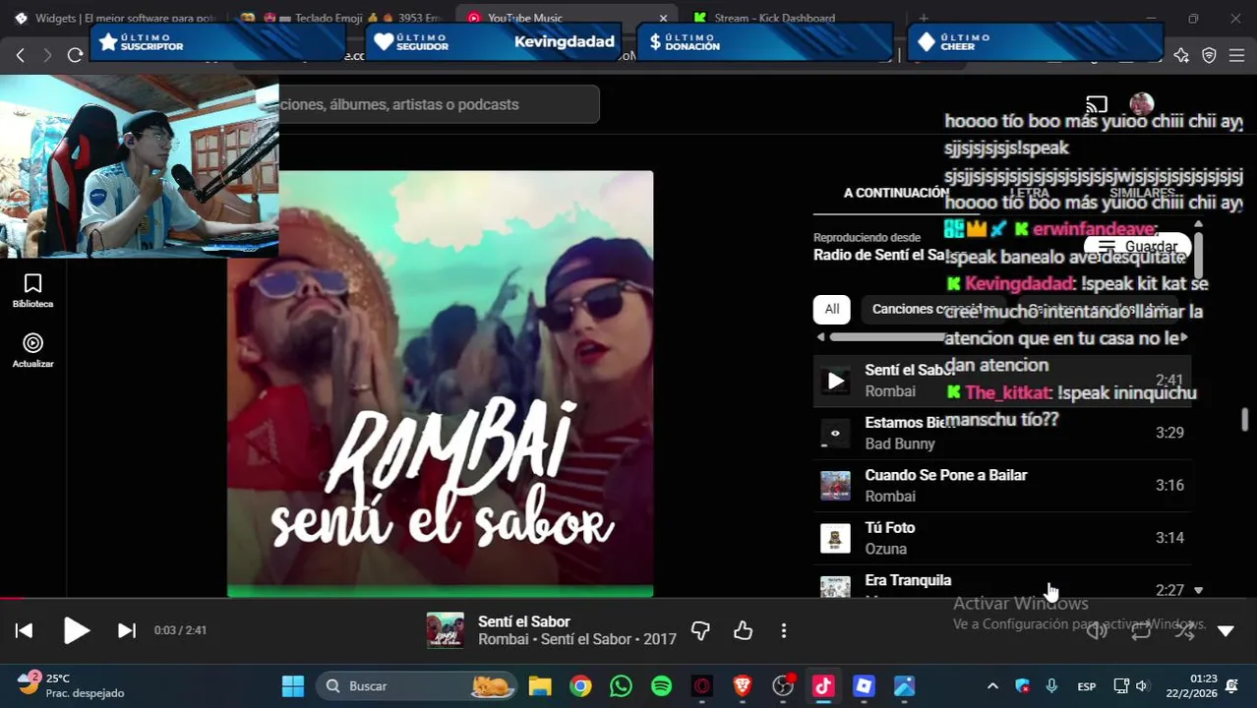Screen dimensions: 1257x708
Task: Toggle repeat mode in player bar
Action: pos(1141,631)
